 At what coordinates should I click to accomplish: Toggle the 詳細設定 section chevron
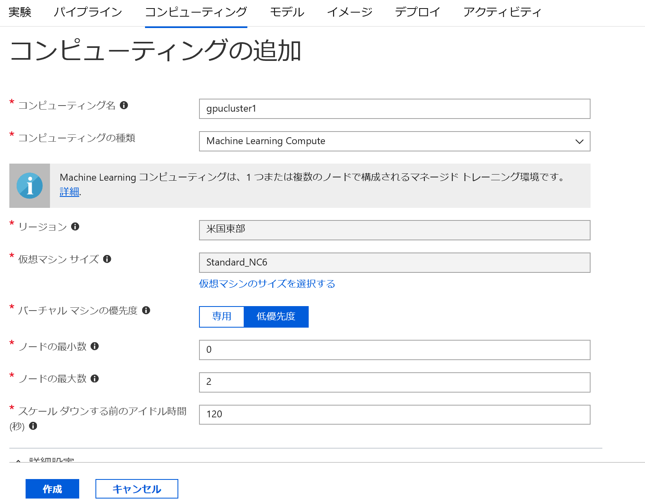tap(18, 460)
